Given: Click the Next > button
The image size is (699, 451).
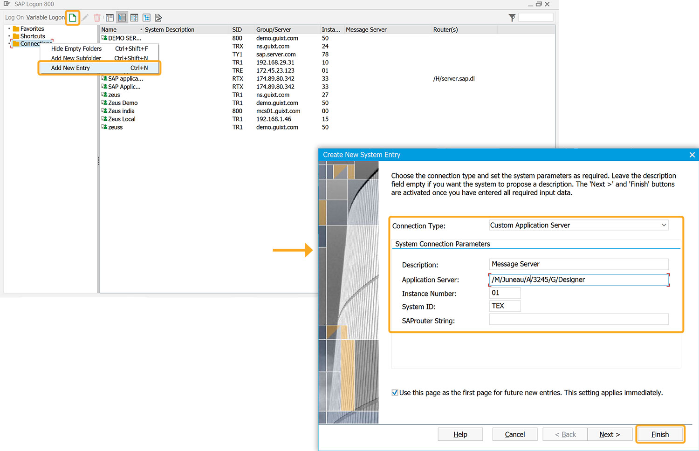Looking at the screenshot, I should [610, 434].
